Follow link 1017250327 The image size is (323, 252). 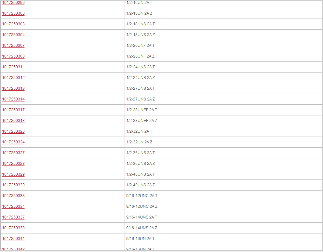[13, 153]
